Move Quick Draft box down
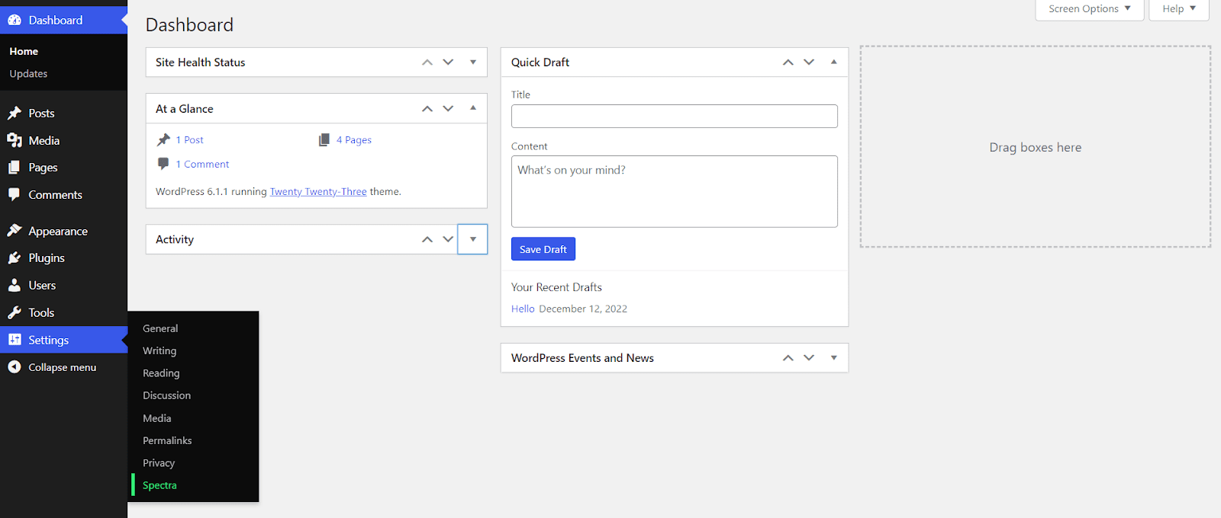The image size is (1221, 518). pos(809,62)
